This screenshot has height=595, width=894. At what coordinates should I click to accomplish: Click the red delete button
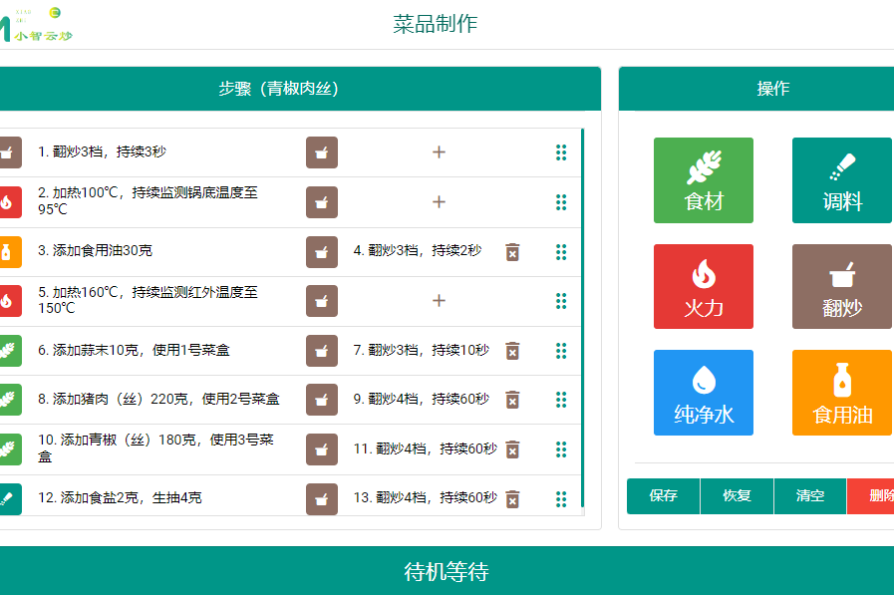point(873,496)
